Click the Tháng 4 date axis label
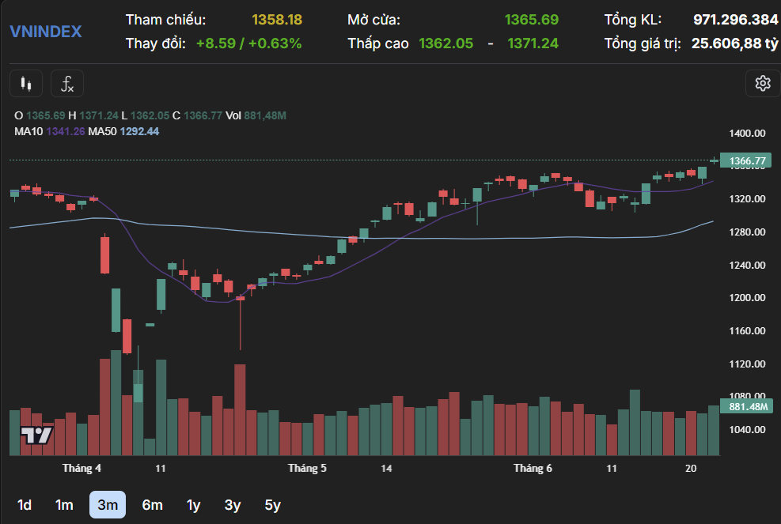The width and height of the screenshot is (781, 524). [x=82, y=468]
